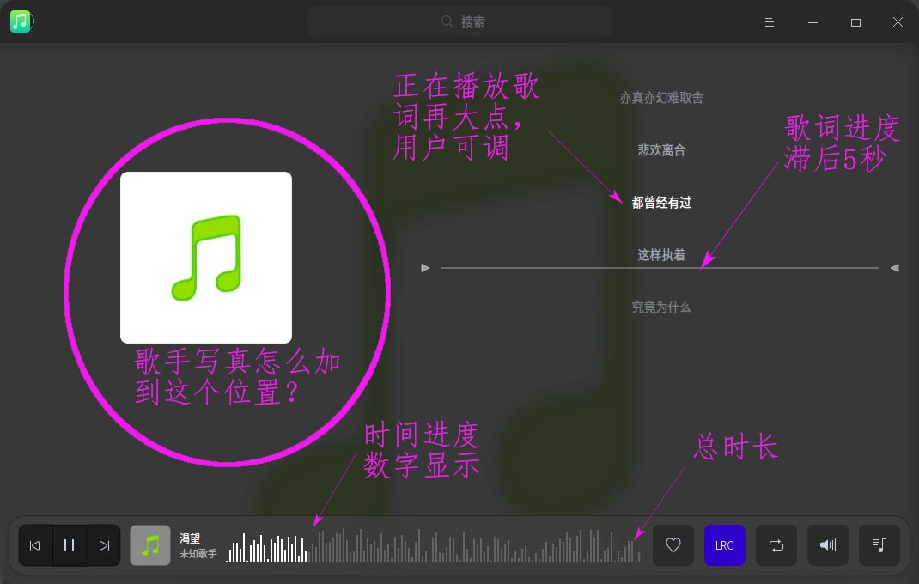Add song to favorites with heart icon

(x=673, y=545)
